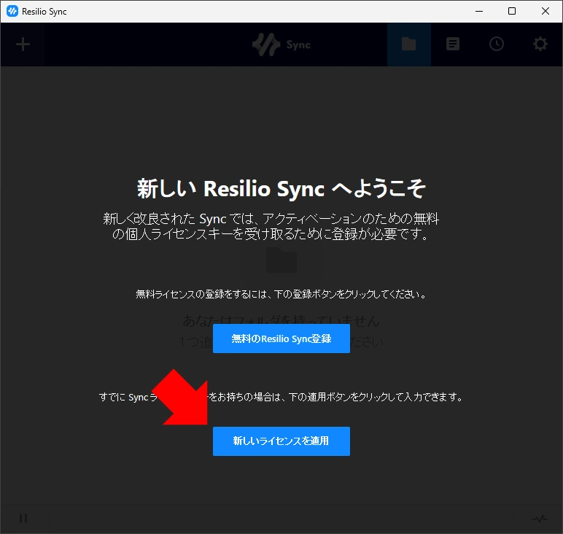Open the folders view icon in top bar

click(408, 44)
